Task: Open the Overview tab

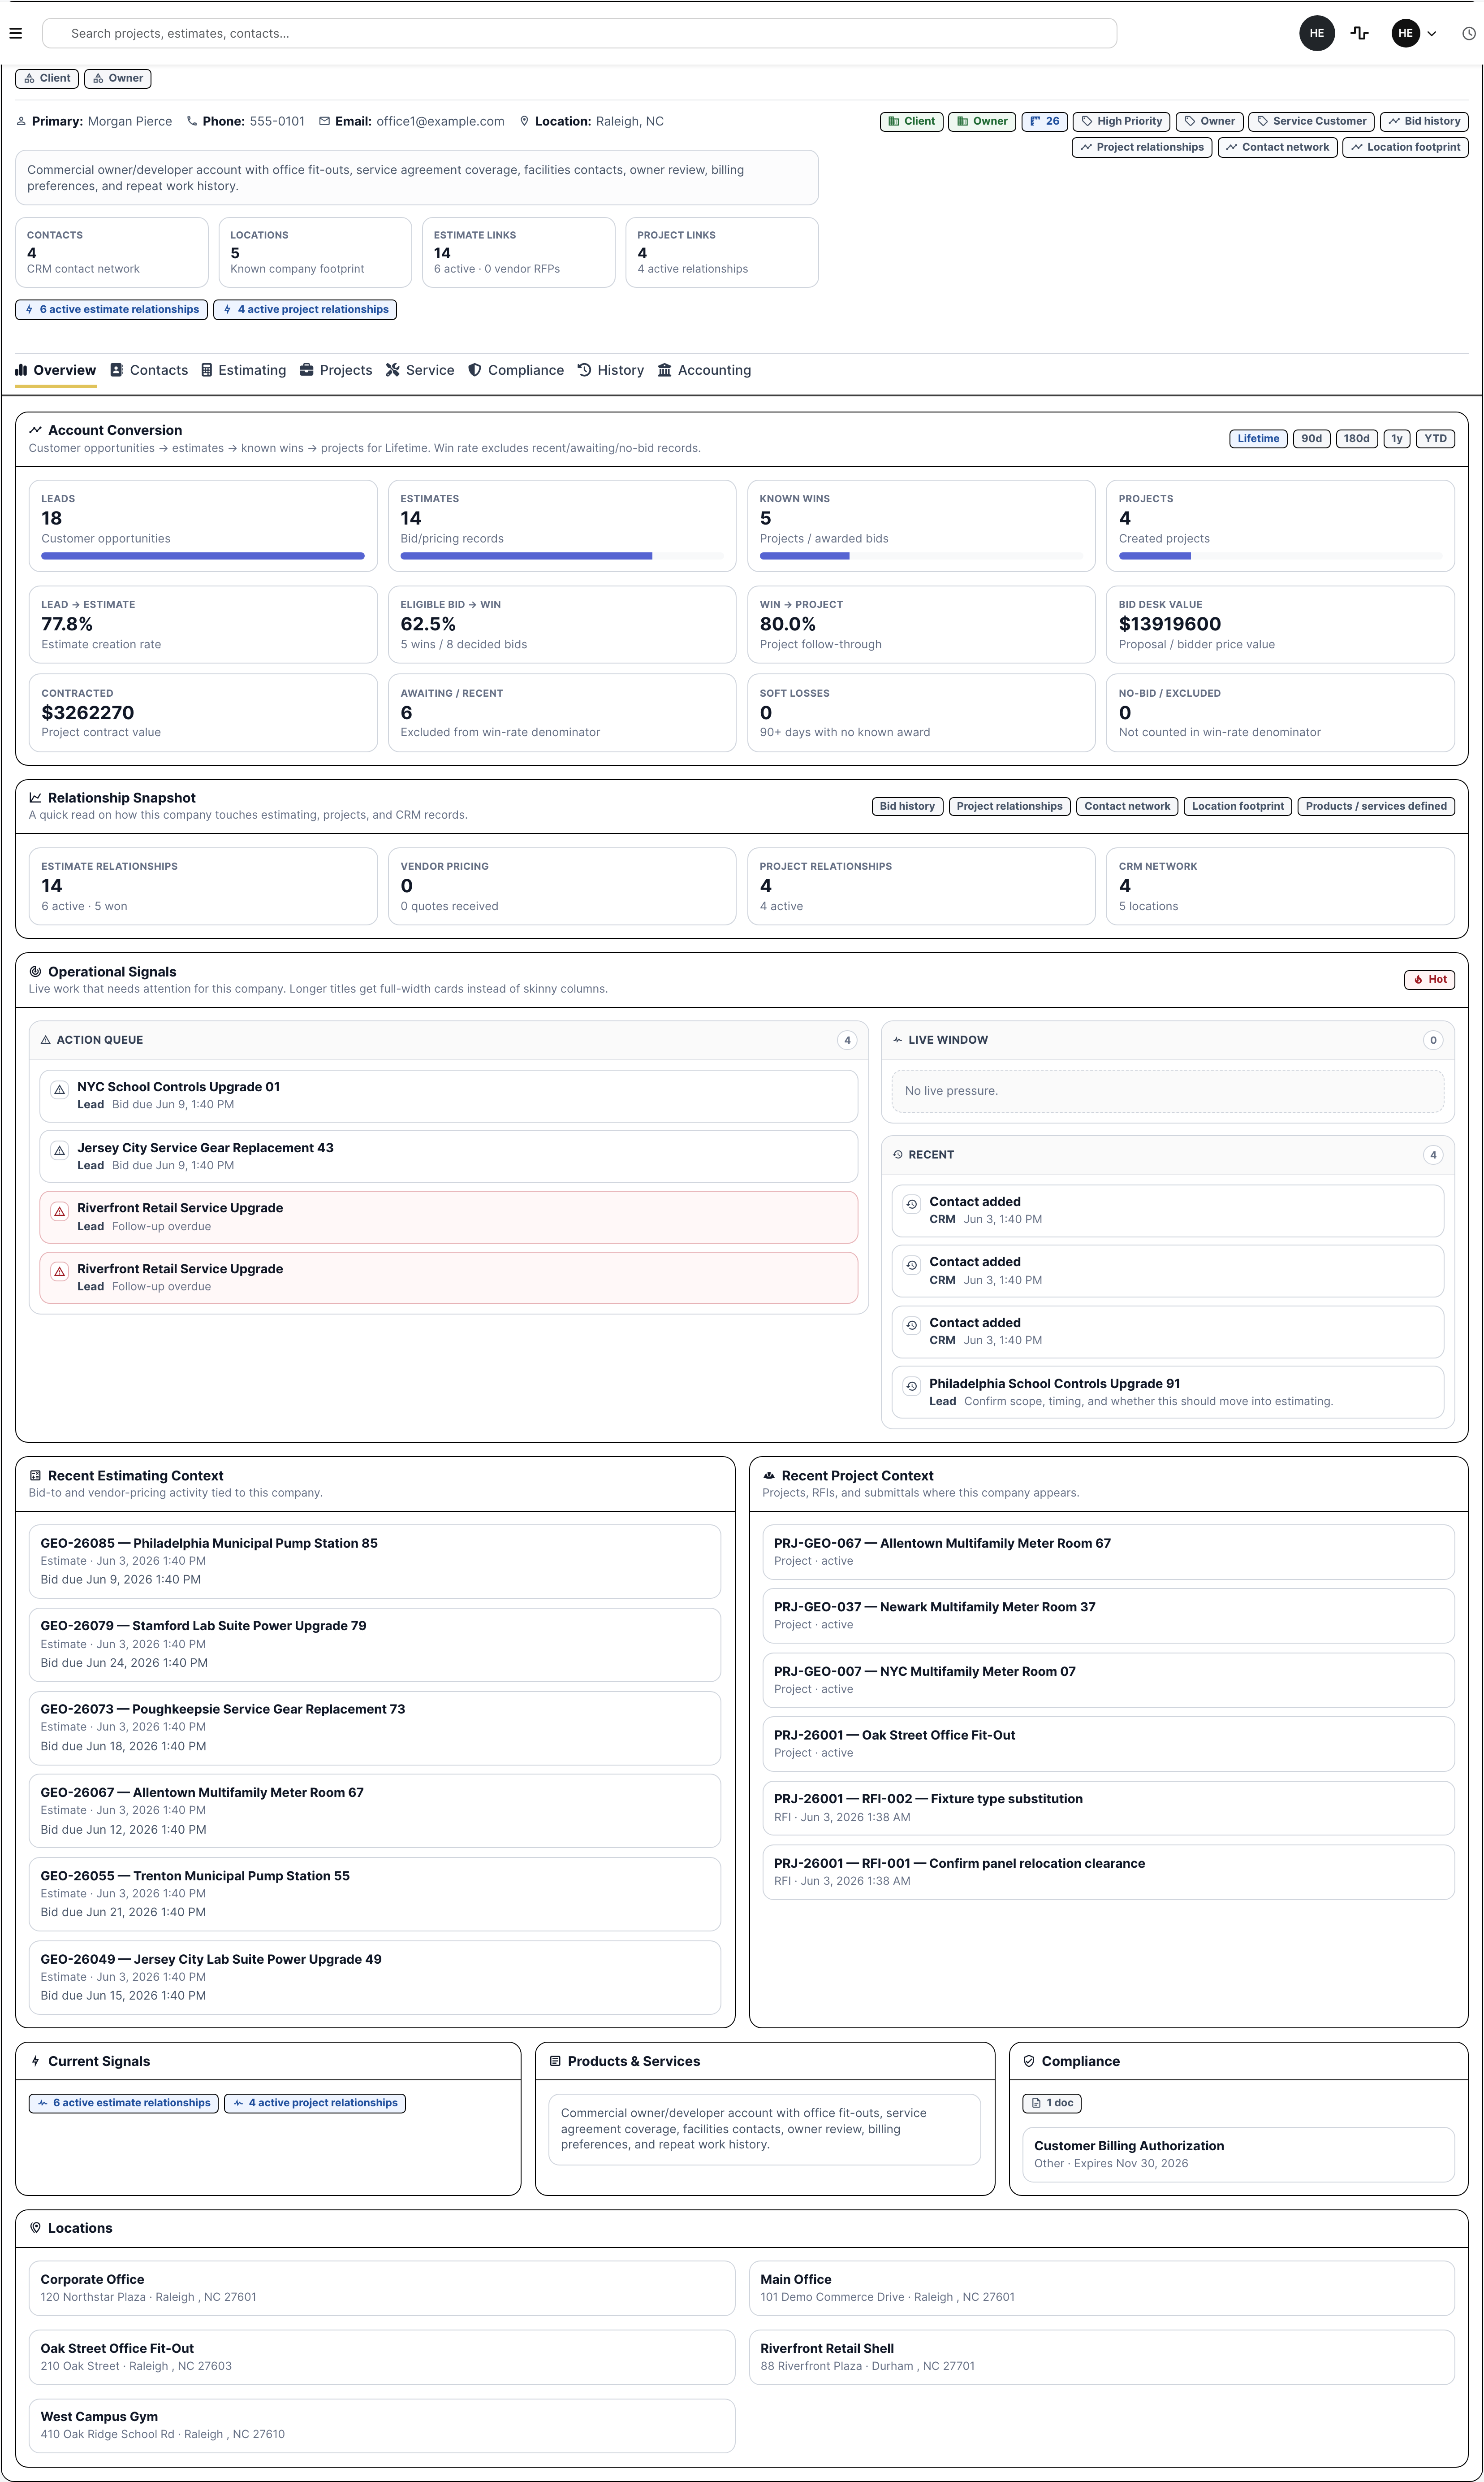Action: point(56,370)
